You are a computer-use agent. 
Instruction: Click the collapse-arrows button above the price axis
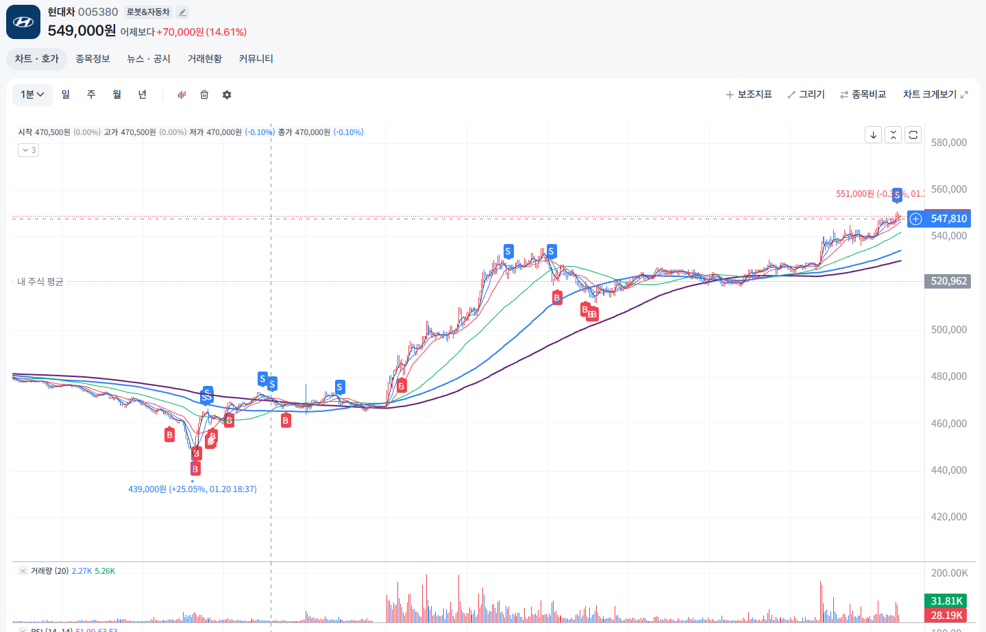tap(893, 135)
